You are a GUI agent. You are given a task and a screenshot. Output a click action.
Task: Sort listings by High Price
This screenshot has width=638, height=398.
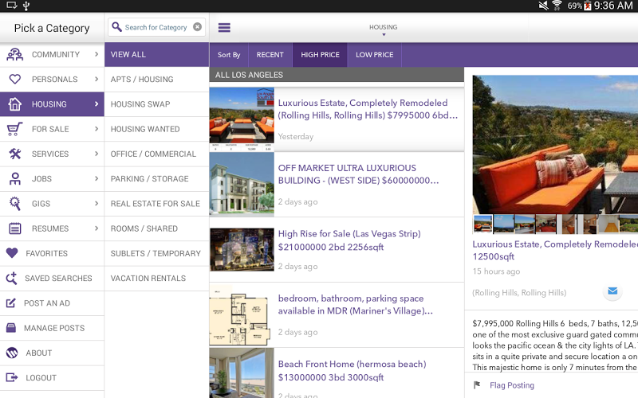(x=320, y=55)
